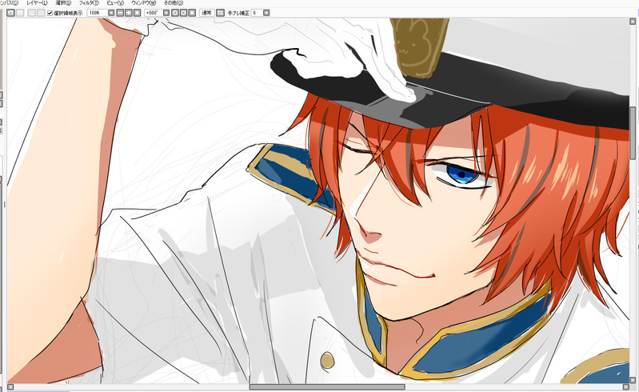
Task: Open the レイヤー (Layer) menu
Action: point(37,3)
